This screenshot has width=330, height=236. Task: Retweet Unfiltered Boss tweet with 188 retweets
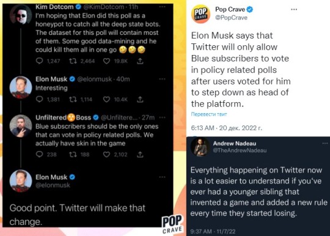[73, 155]
